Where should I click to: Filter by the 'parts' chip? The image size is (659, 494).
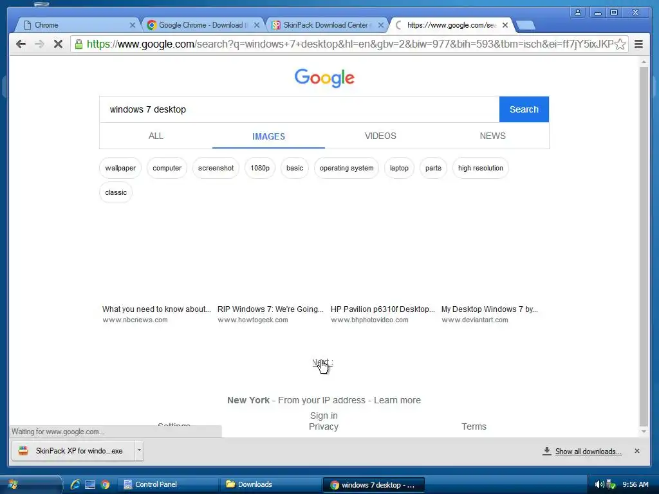(433, 168)
